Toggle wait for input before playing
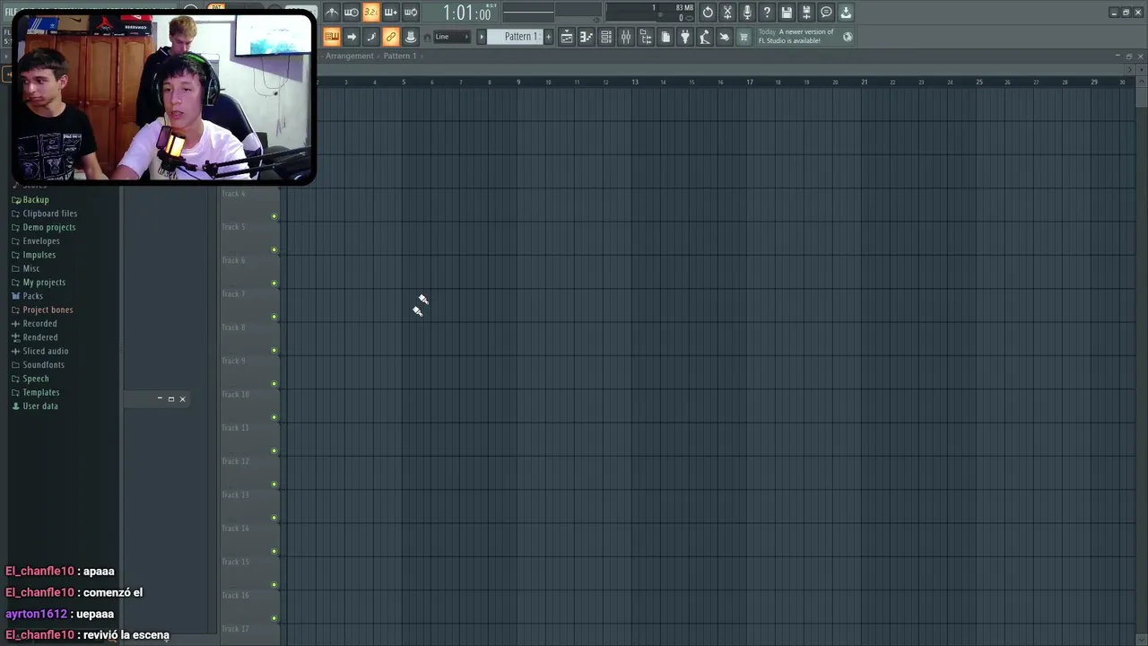Image resolution: width=1148 pixels, height=646 pixels. 352,13
